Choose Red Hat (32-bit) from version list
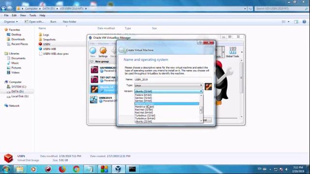Image resolution: width=310 pixels, height=174 pixels. [144, 110]
